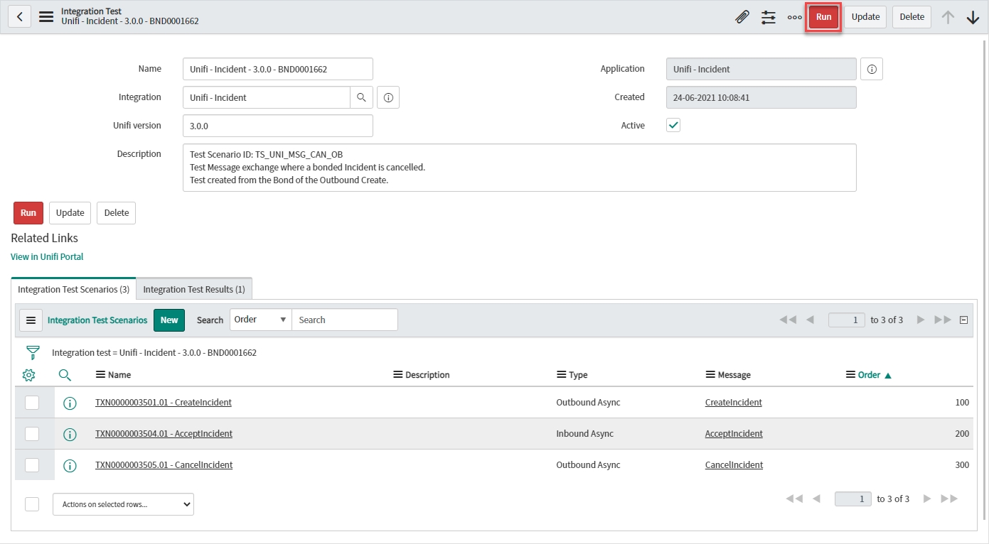Open the list personalize gear icon
989x544 pixels.
pyautogui.click(x=29, y=375)
